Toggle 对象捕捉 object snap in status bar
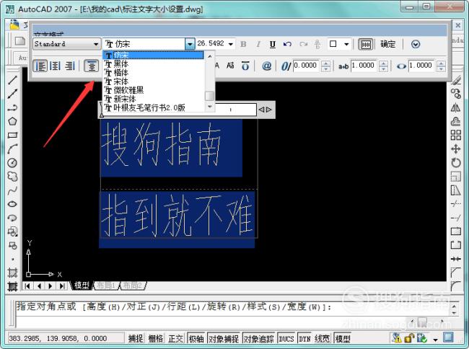Image resolution: width=469 pixels, height=349 pixels. click(x=224, y=338)
